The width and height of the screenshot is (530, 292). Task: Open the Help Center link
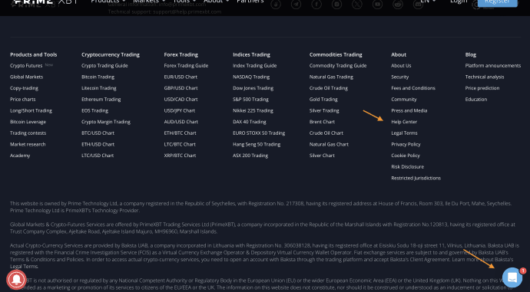(404, 122)
